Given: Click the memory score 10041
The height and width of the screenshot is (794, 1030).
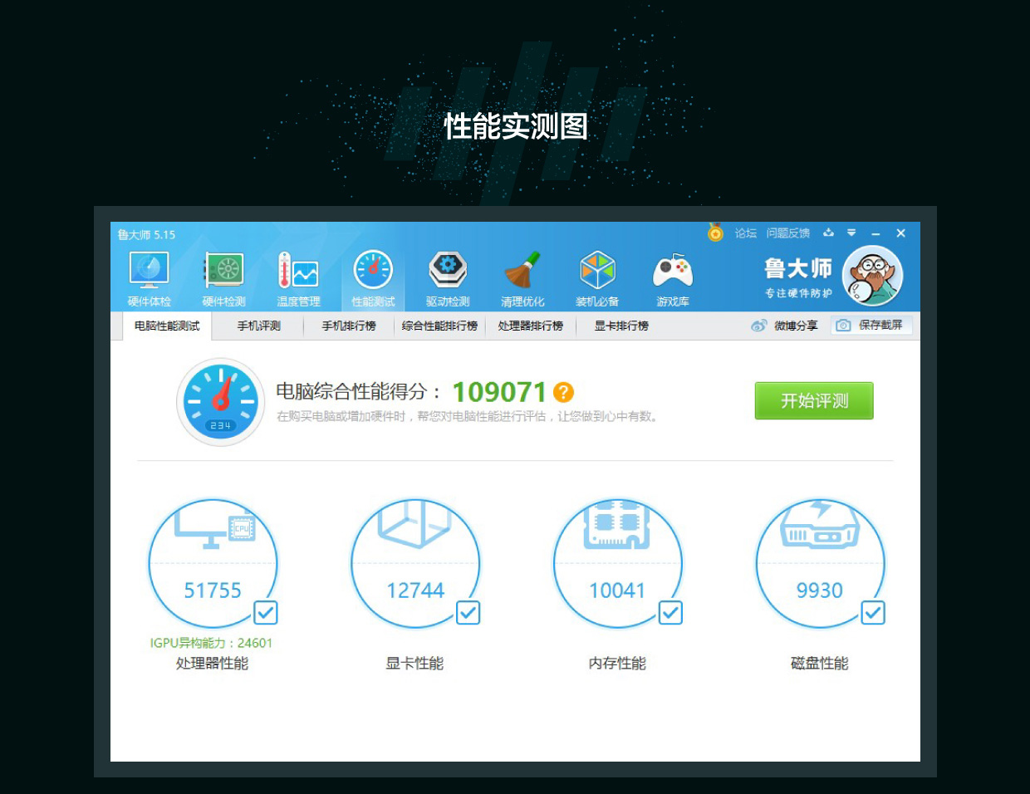Looking at the screenshot, I should [x=617, y=591].
